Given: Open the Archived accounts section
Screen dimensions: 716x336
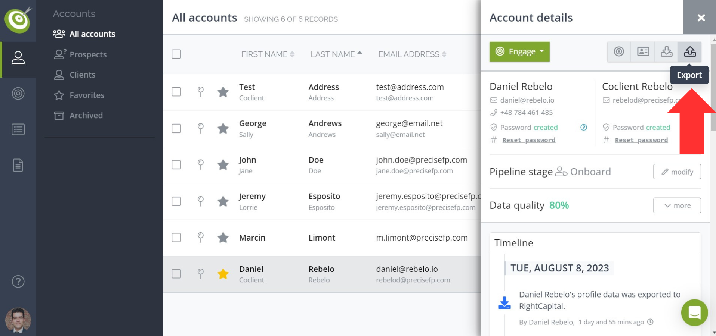Looking at the screenshot, I should (86, 116).
